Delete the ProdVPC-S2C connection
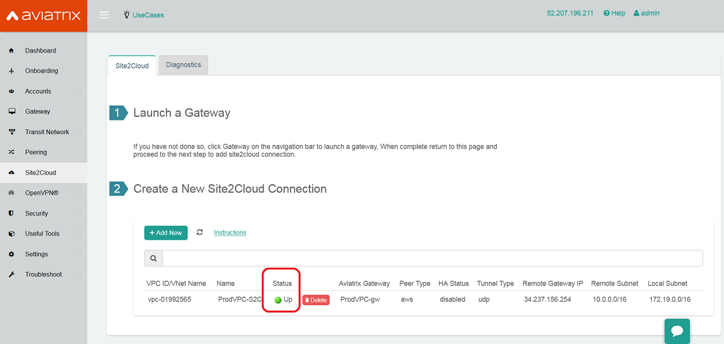 coord(315,300)
